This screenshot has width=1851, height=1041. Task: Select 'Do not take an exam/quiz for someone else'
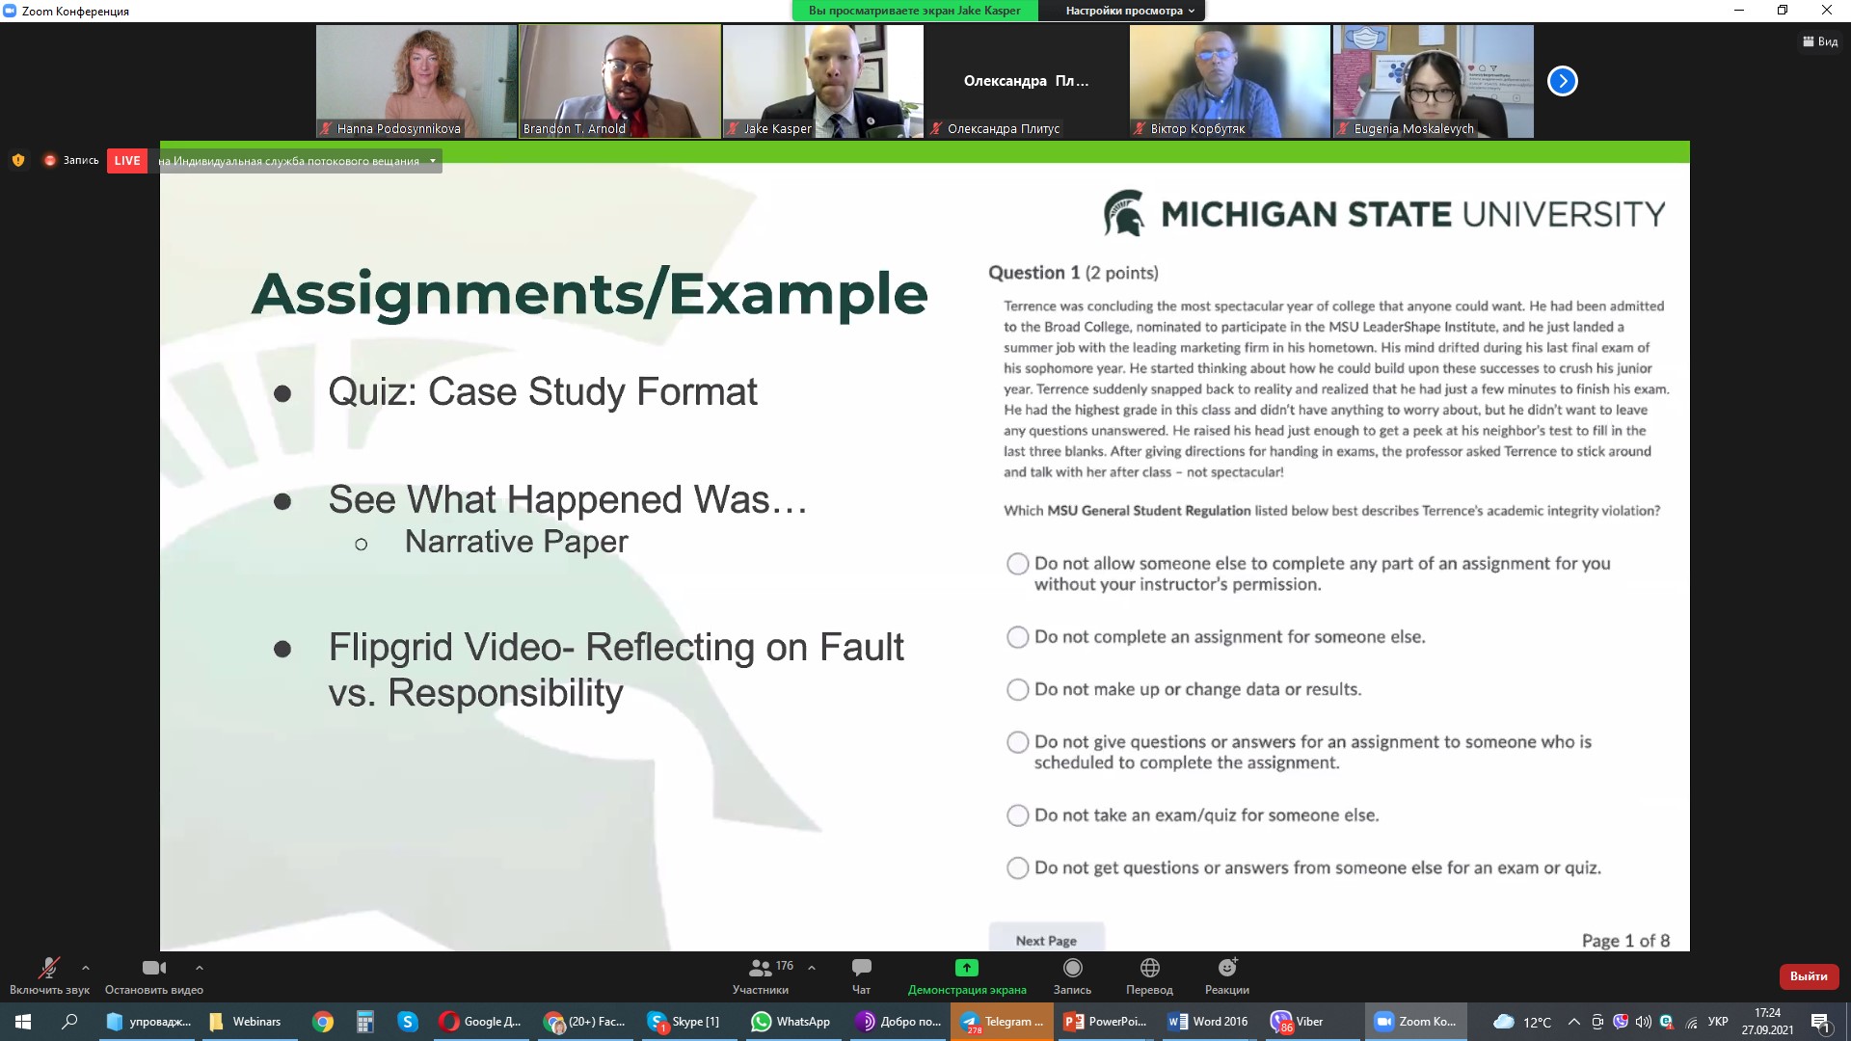tap(1017, 815)
